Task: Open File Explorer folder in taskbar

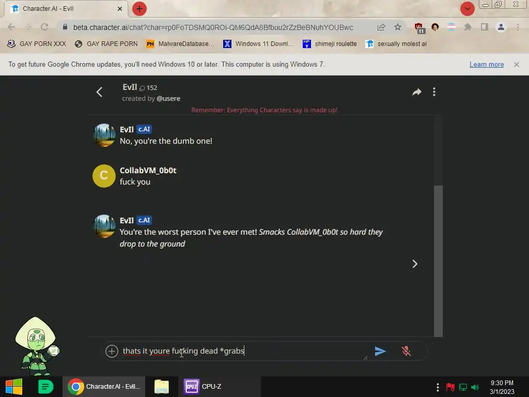Action: [162, 387]
